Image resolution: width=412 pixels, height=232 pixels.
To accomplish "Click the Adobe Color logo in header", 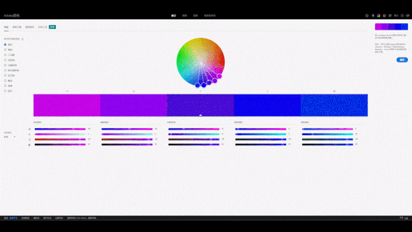I will tap(12, 15).
